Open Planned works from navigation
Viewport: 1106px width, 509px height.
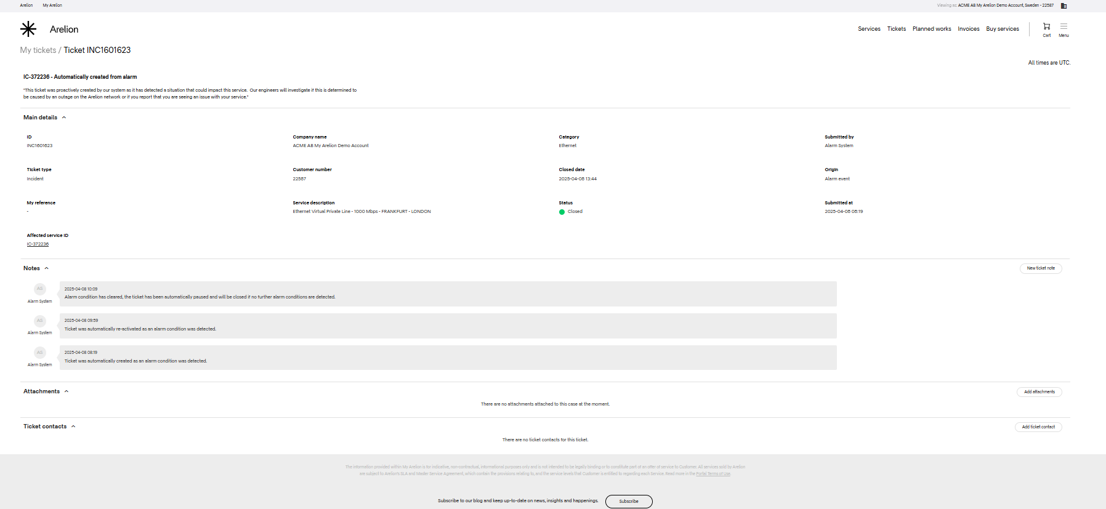[x=931, y=29]
